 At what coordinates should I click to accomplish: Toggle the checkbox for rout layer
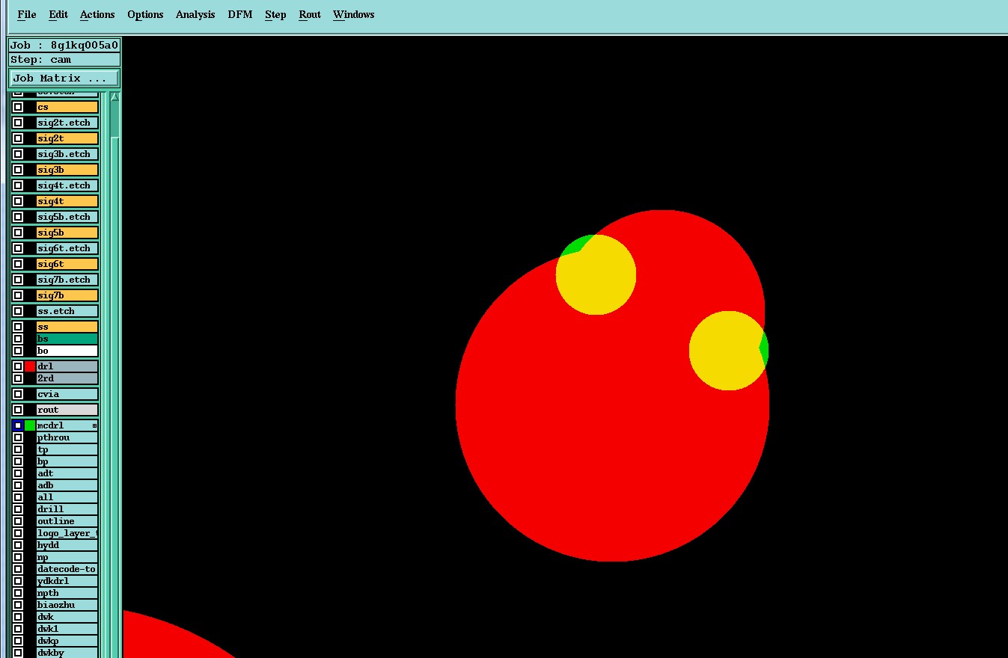[18, 410]
